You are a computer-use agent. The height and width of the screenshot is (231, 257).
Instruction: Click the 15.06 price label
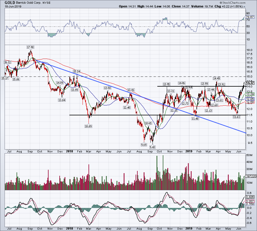(x=16, y=79)
